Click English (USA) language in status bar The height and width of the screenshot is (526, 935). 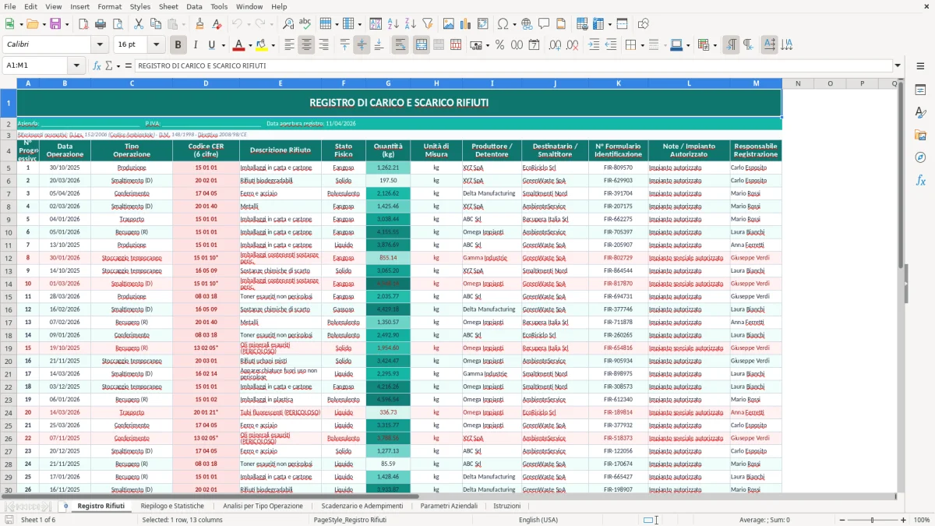coord(538,520)
